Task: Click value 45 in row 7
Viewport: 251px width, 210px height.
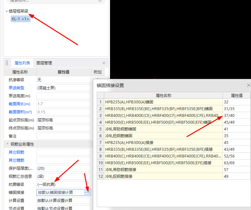Action: [236, 142]
